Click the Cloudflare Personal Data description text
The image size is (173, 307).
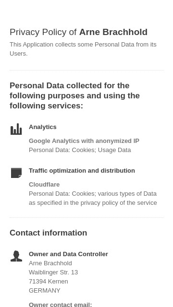93,198
